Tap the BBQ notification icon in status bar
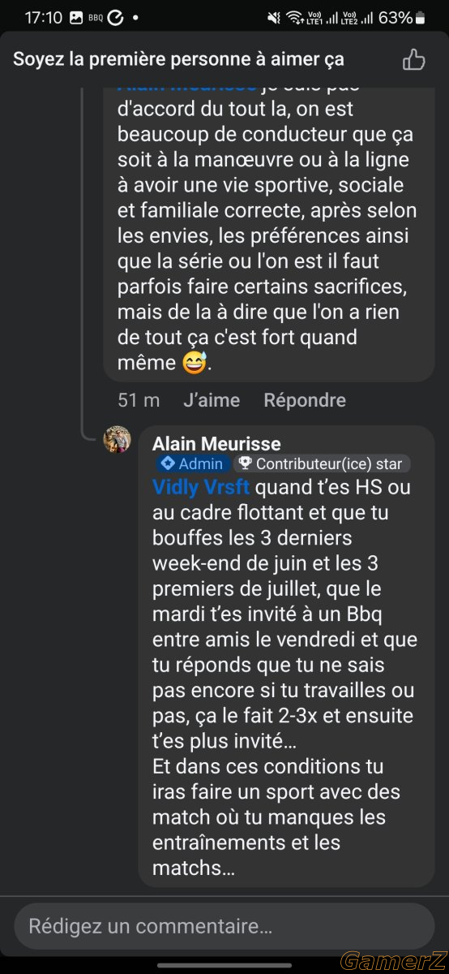 coord(96,18)
